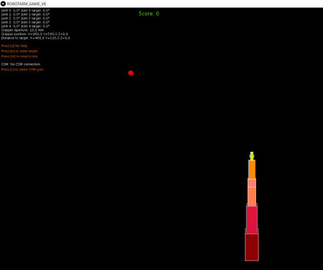Click the Joint 4 angle readout line
323x270 pixels.
tap(25, 26)
